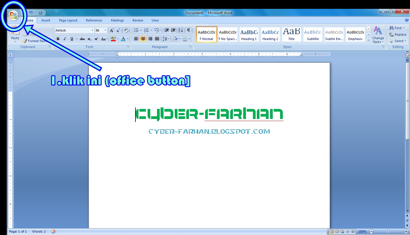410x235 pixels.
Task: Open the line spacing dropdown
Action: click(166, 39)
